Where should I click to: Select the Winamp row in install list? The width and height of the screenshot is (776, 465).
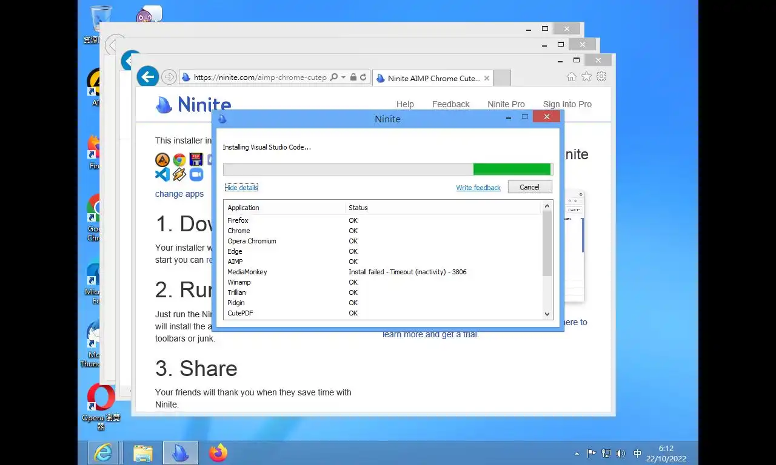point(383,282)
